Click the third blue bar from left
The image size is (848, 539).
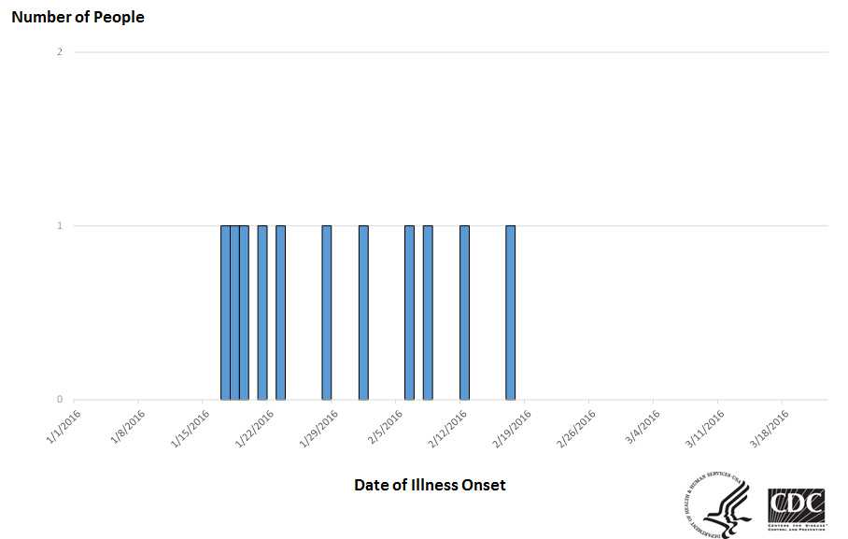click(x=244, y=312)
